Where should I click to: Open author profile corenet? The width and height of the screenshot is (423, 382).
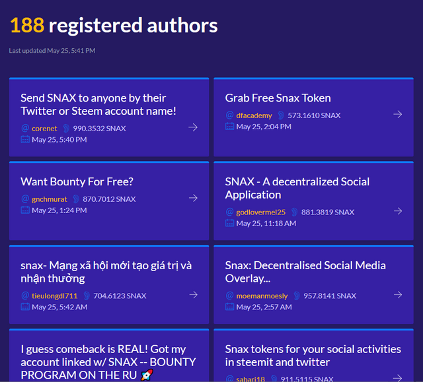[x=44, y=128]
